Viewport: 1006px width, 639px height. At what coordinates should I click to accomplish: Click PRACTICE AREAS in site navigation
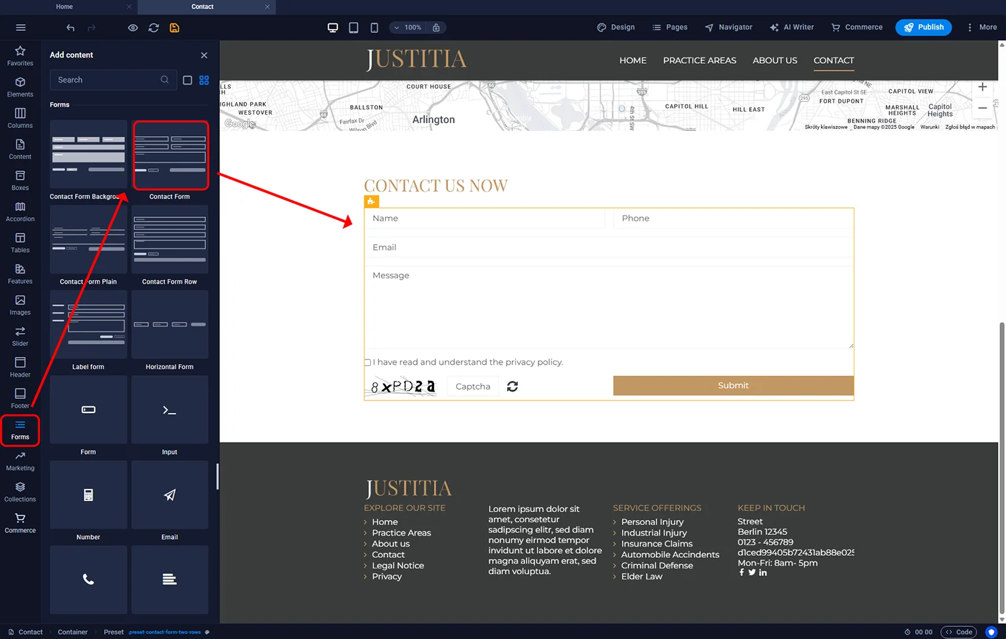(700, 60)
